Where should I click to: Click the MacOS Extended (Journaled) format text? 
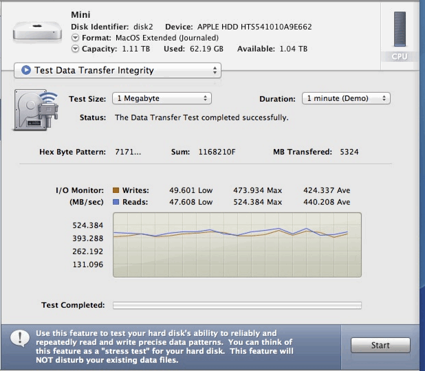click(x=167, y=38)
